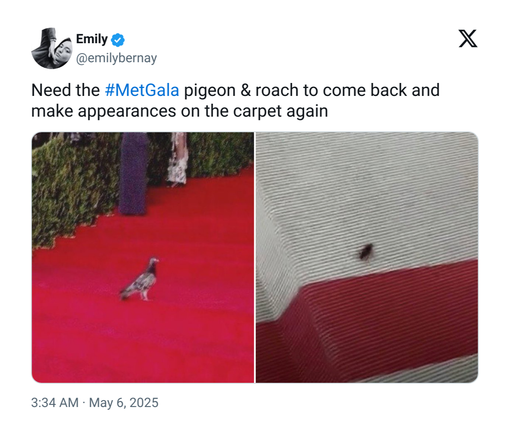Click the words "Need the" opening the tweet
Screen dimensions: 510x439
tap(65, 90)
